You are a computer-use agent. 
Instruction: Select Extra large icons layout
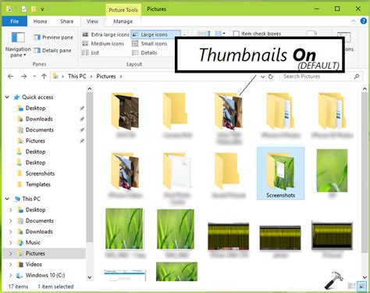105,34
